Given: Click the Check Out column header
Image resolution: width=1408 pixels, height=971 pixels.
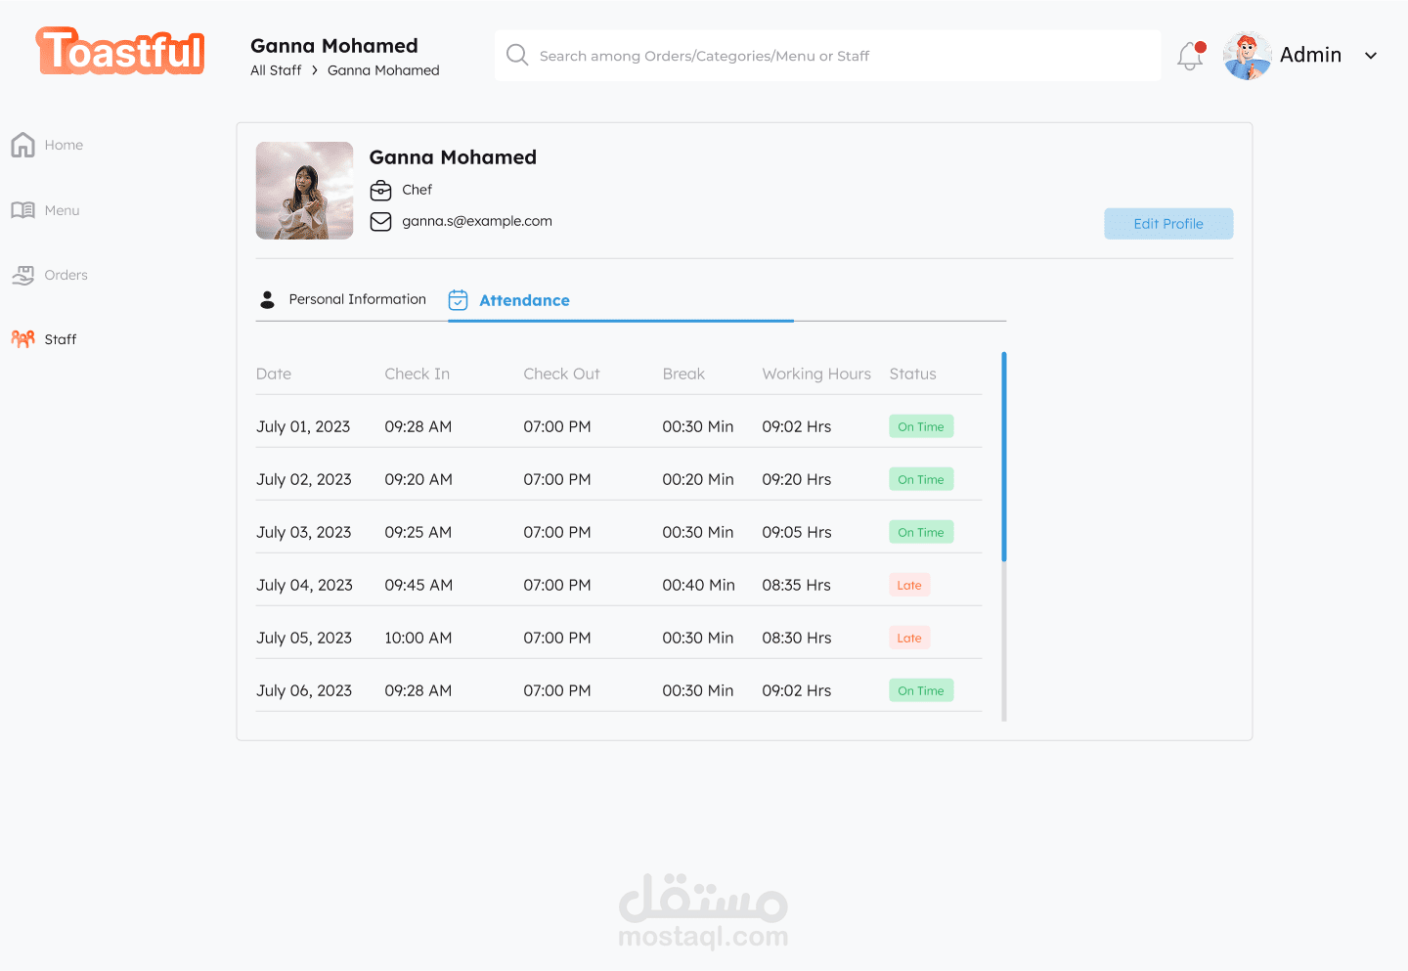Looking at the screenshot, I should (x=561, y=374).
